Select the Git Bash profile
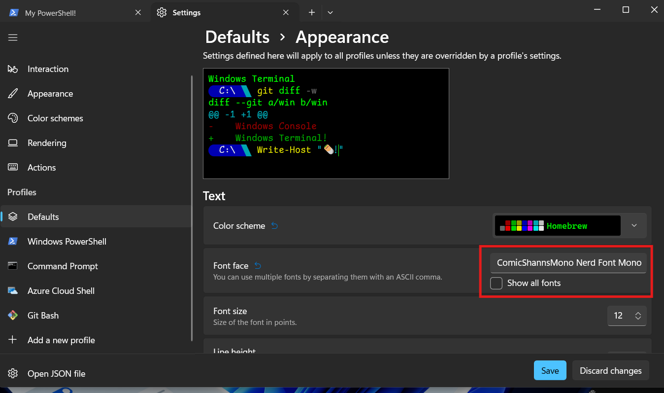The height and width of the screenshot is (393, 664). [96, 316]
